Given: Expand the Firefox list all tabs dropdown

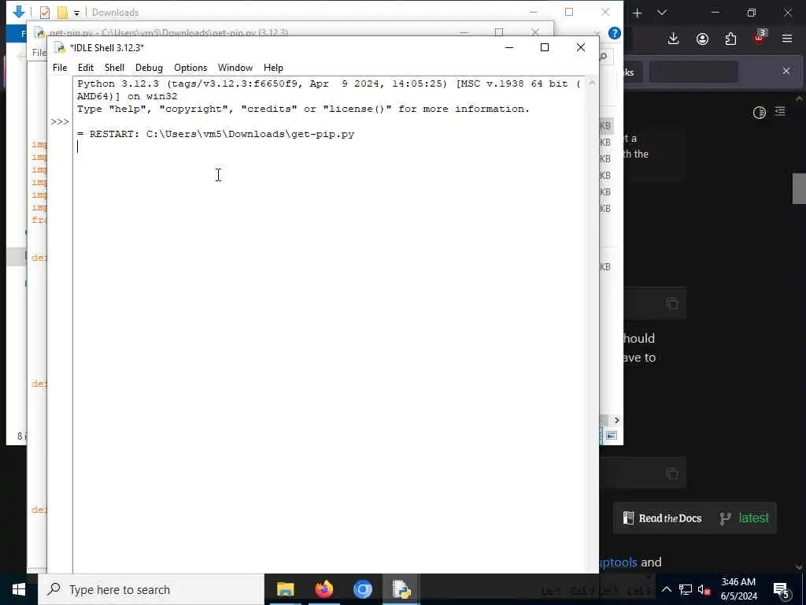Looking at the screenshot, I should [661, 13].
